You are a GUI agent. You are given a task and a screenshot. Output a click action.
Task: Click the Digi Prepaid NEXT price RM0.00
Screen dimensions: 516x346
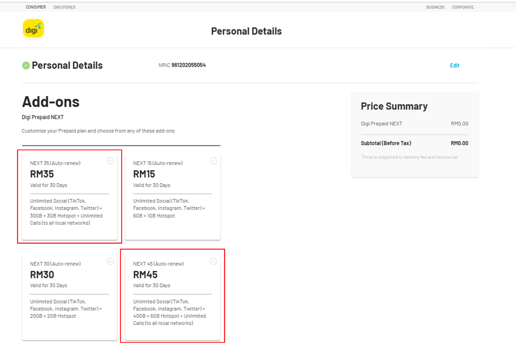click(460, 123)
